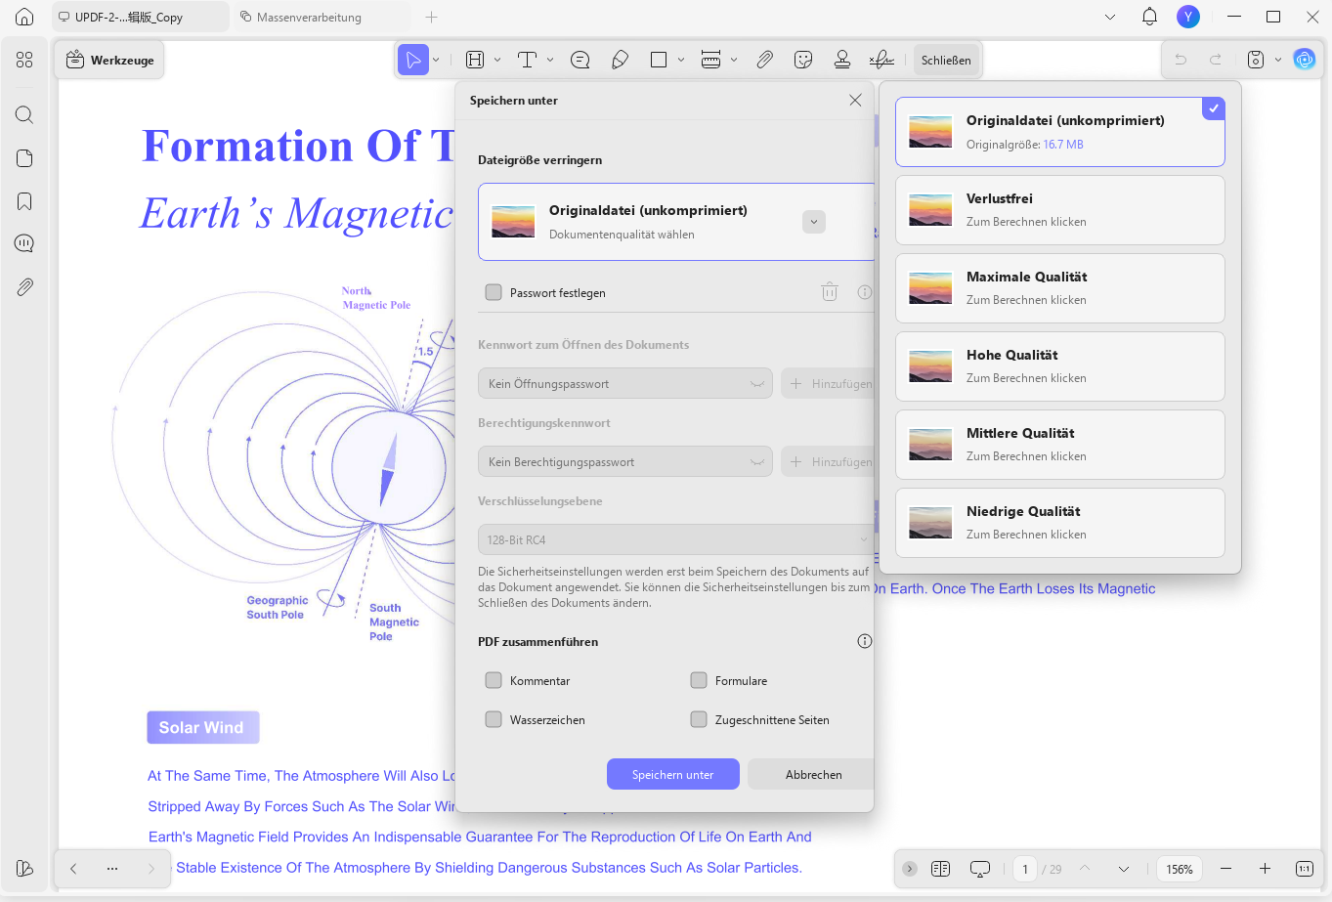Check the Kommentar checkbox
The image size is (1332, 902).
click(x=494, y=680)
